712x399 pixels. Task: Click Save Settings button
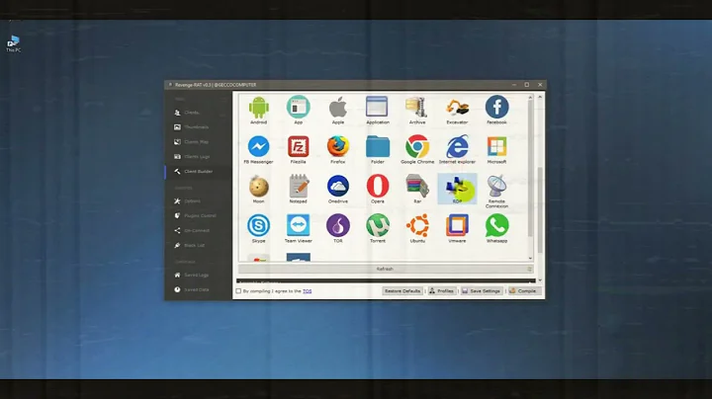(481, 291)
